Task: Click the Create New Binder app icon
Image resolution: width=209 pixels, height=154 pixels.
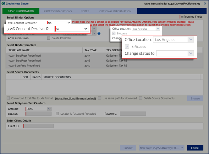Action: 3,3
